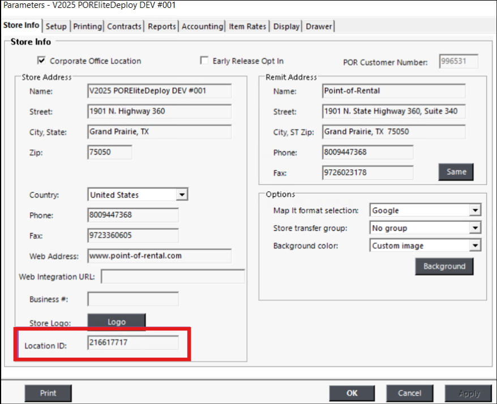497x404 pixels.
Task: Click the Print button
Action: pos(48,393)
